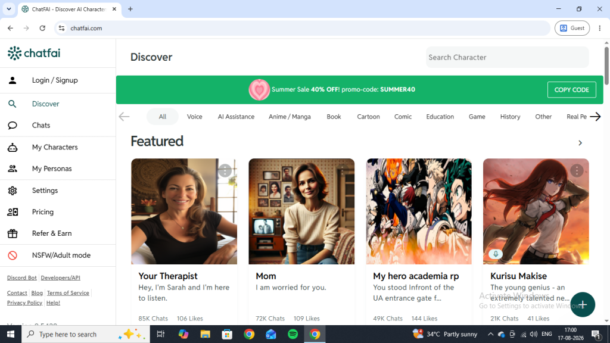Open the Your Therapist character image
Viewport: 610px width, 343px height.
click(184, 211)
